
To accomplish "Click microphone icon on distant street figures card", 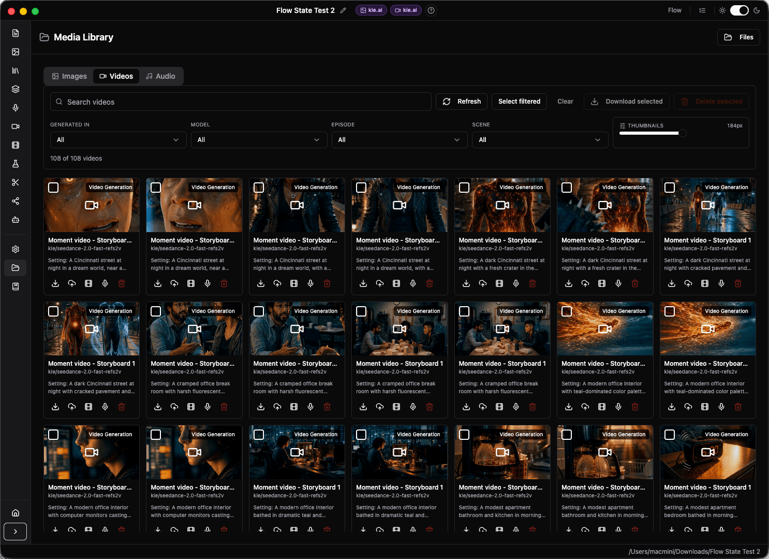I will point(721,283).
